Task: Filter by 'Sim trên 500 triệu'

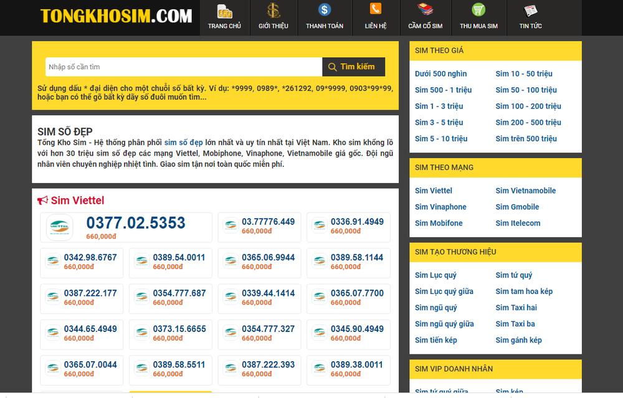Action: click(x=526, y=139)
